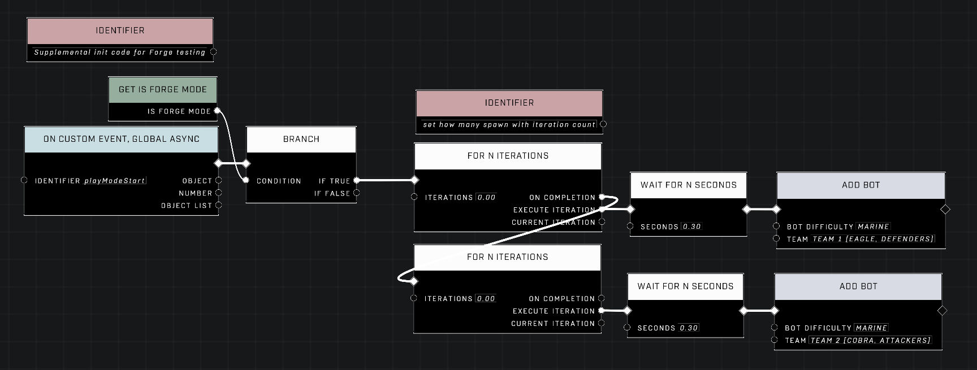Edit the Supplemental init code comment text
977x370 pixels.
click(119, 53)
